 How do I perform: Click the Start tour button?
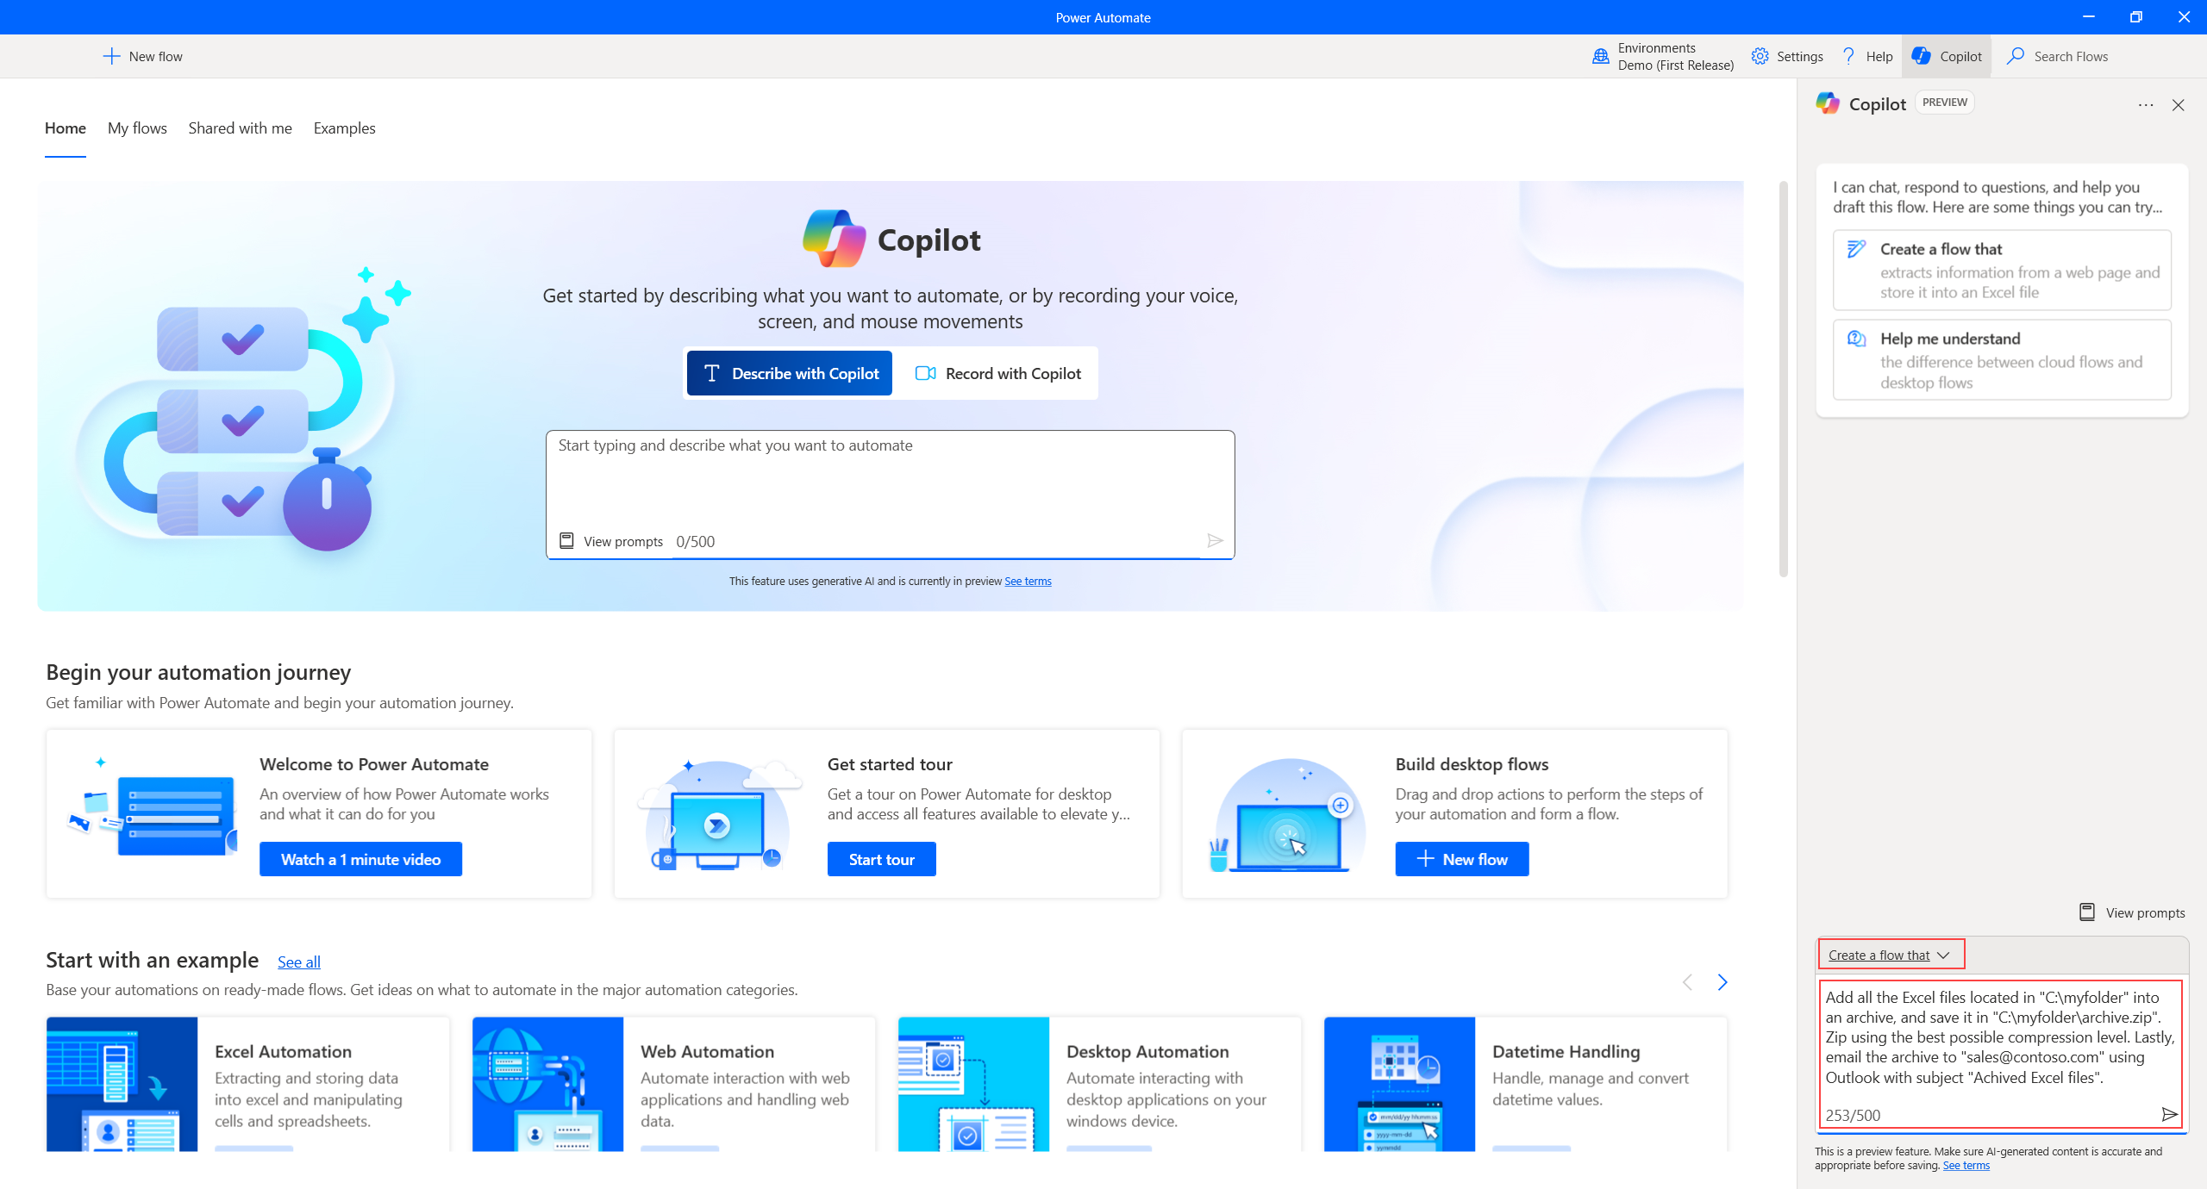[878, 858]
